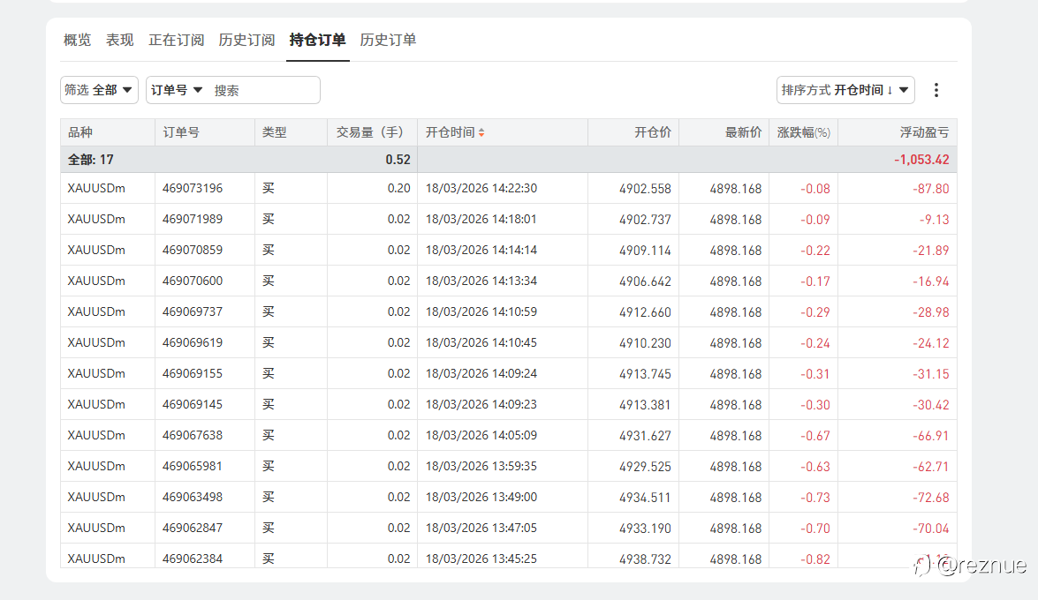Open the 正在订阅 tab
The height and width of the screenshot is (600, 1038).
coord(176,41)
